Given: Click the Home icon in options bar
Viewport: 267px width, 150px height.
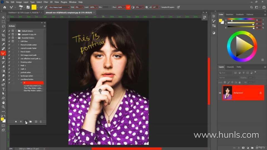Looking at the screenshot, I should point(5,7).
